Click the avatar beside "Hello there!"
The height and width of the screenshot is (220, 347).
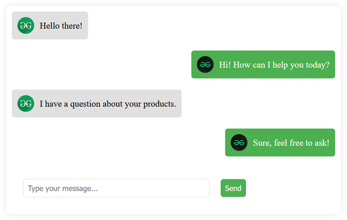click(x=26, y=25)
